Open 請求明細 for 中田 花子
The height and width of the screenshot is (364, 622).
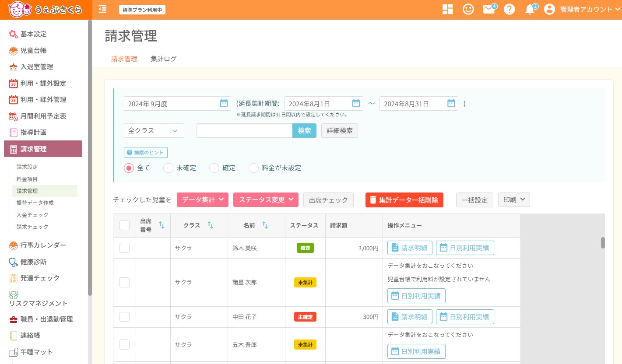pos(410,317)
